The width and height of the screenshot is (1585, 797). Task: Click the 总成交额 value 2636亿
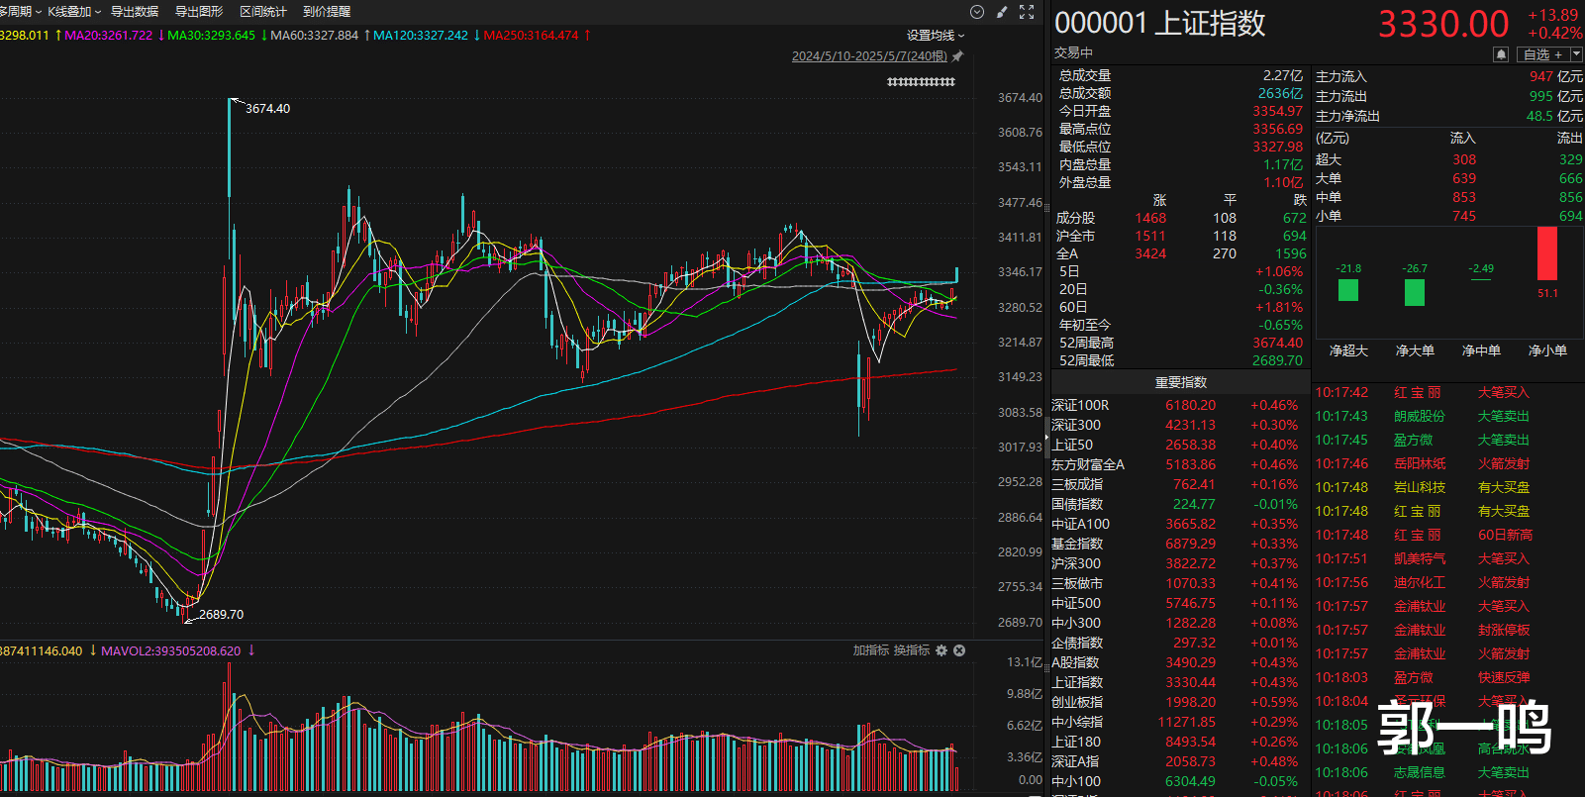click(1280, 93)
